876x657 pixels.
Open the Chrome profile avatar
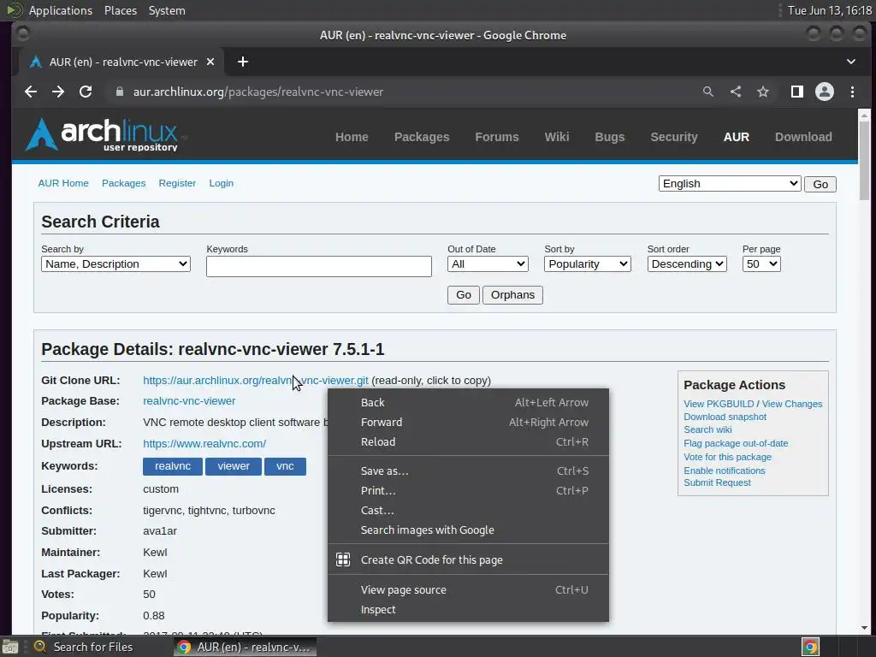tap(824, 92)
